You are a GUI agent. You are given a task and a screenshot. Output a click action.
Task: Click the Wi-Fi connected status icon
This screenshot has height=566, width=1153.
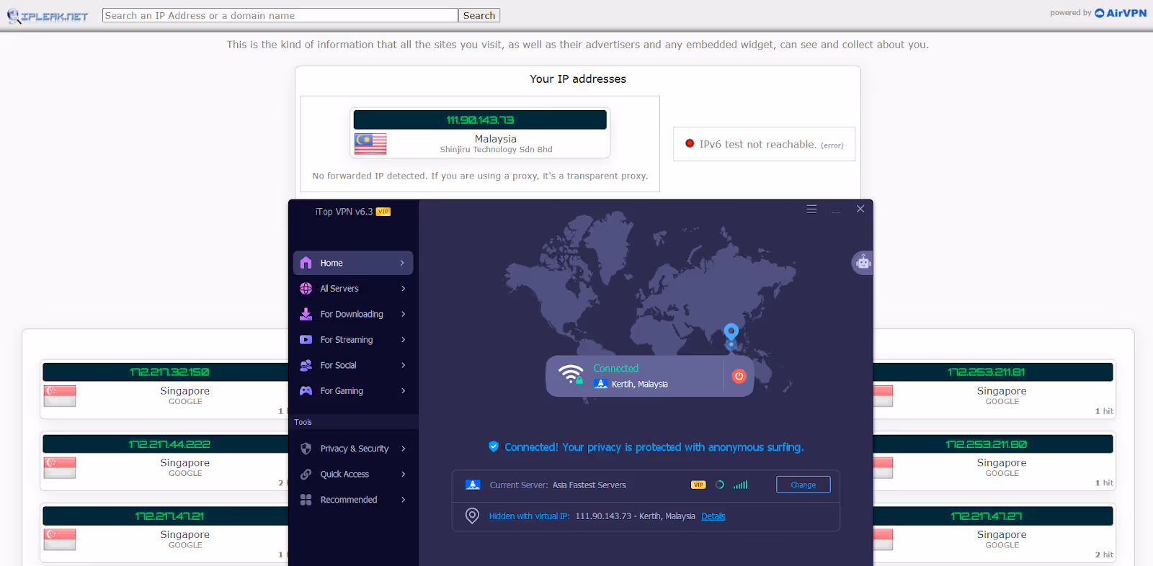(571, 374)
